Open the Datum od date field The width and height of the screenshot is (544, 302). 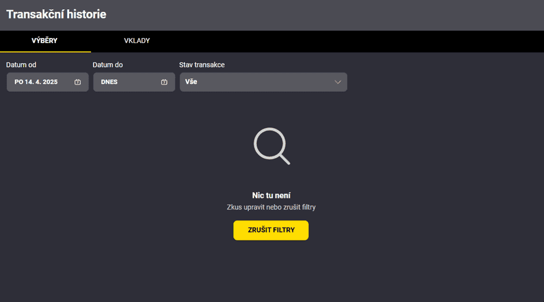click(x=48, y=82)
